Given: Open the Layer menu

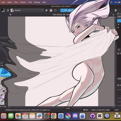Looking at the screenshot, I should tap(3, 2).
